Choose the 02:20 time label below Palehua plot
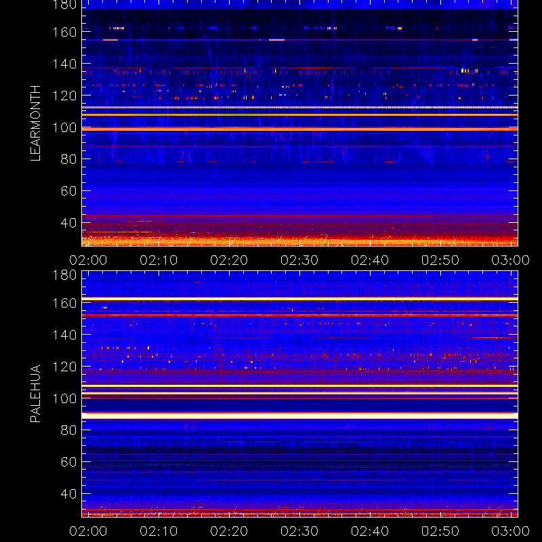Screen dimensions: 542x542 (229, 531)
